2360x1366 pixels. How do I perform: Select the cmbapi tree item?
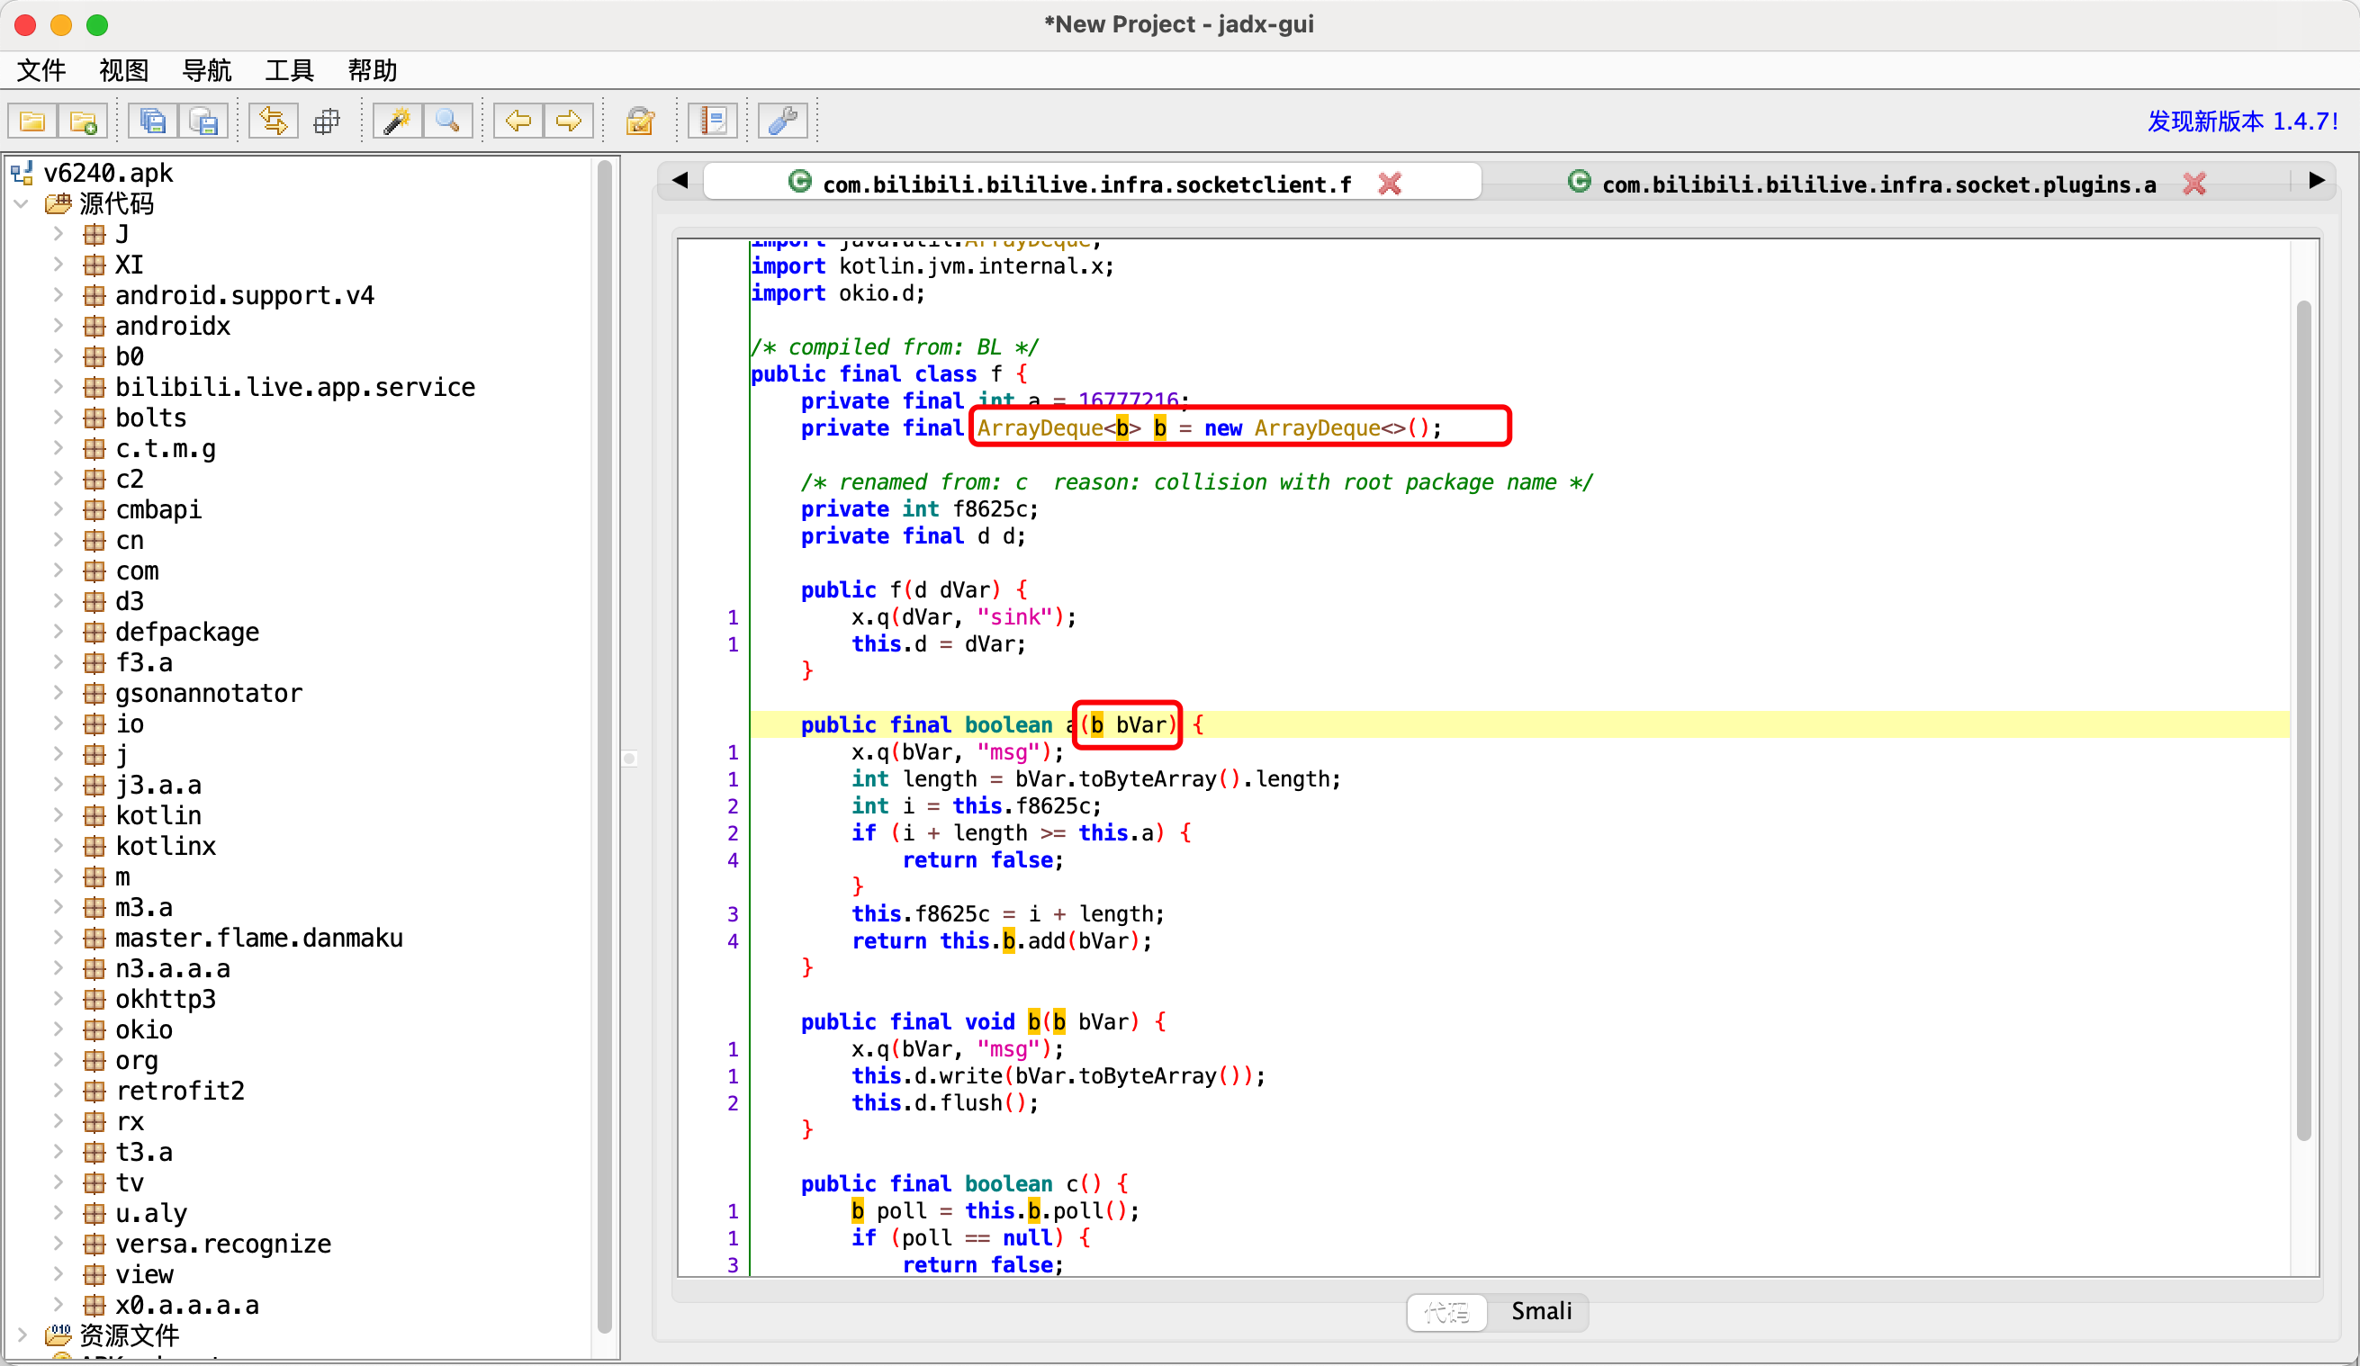tap(158, 509)
